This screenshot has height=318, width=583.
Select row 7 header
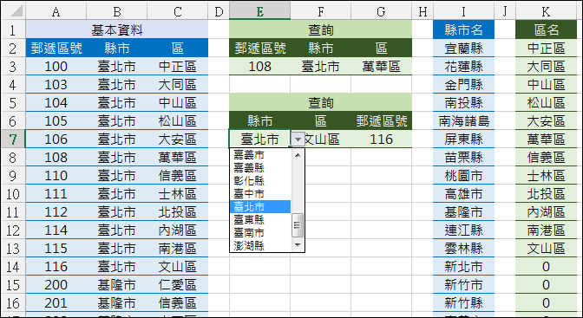(x=13, y=140)
